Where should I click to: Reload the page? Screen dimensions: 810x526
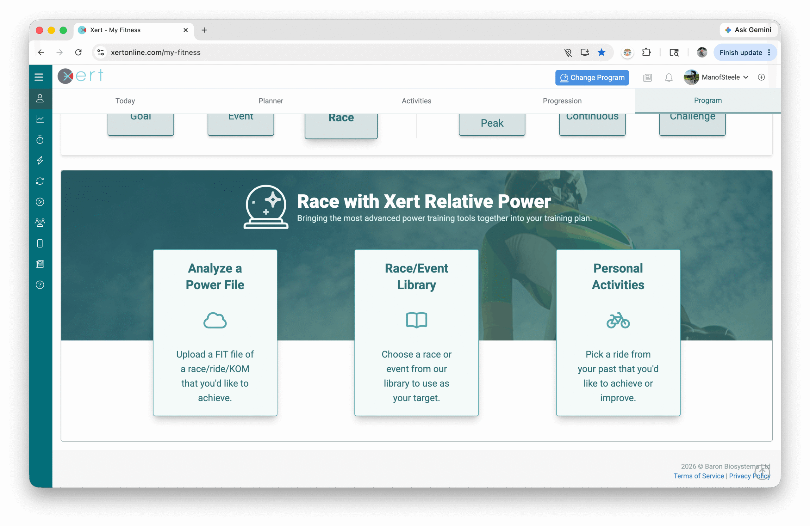pyautogui.click(x=78, y=52)
